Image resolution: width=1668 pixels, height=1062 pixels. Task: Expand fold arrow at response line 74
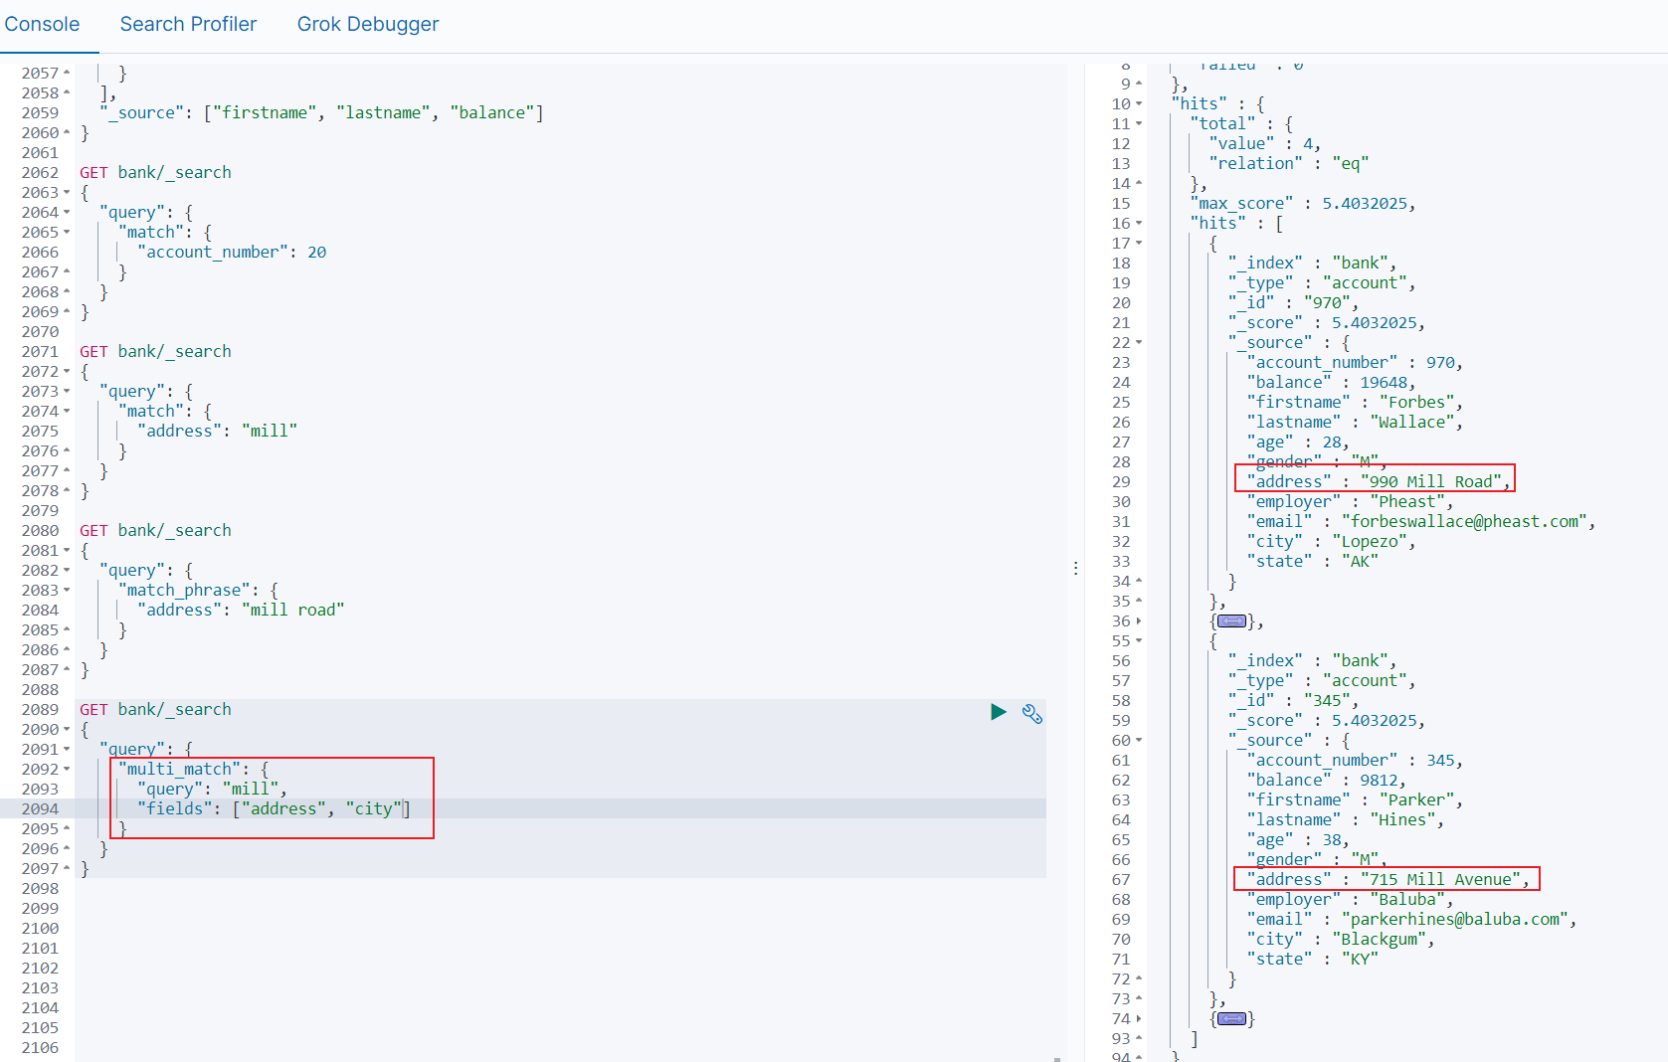point(1139,1019)
